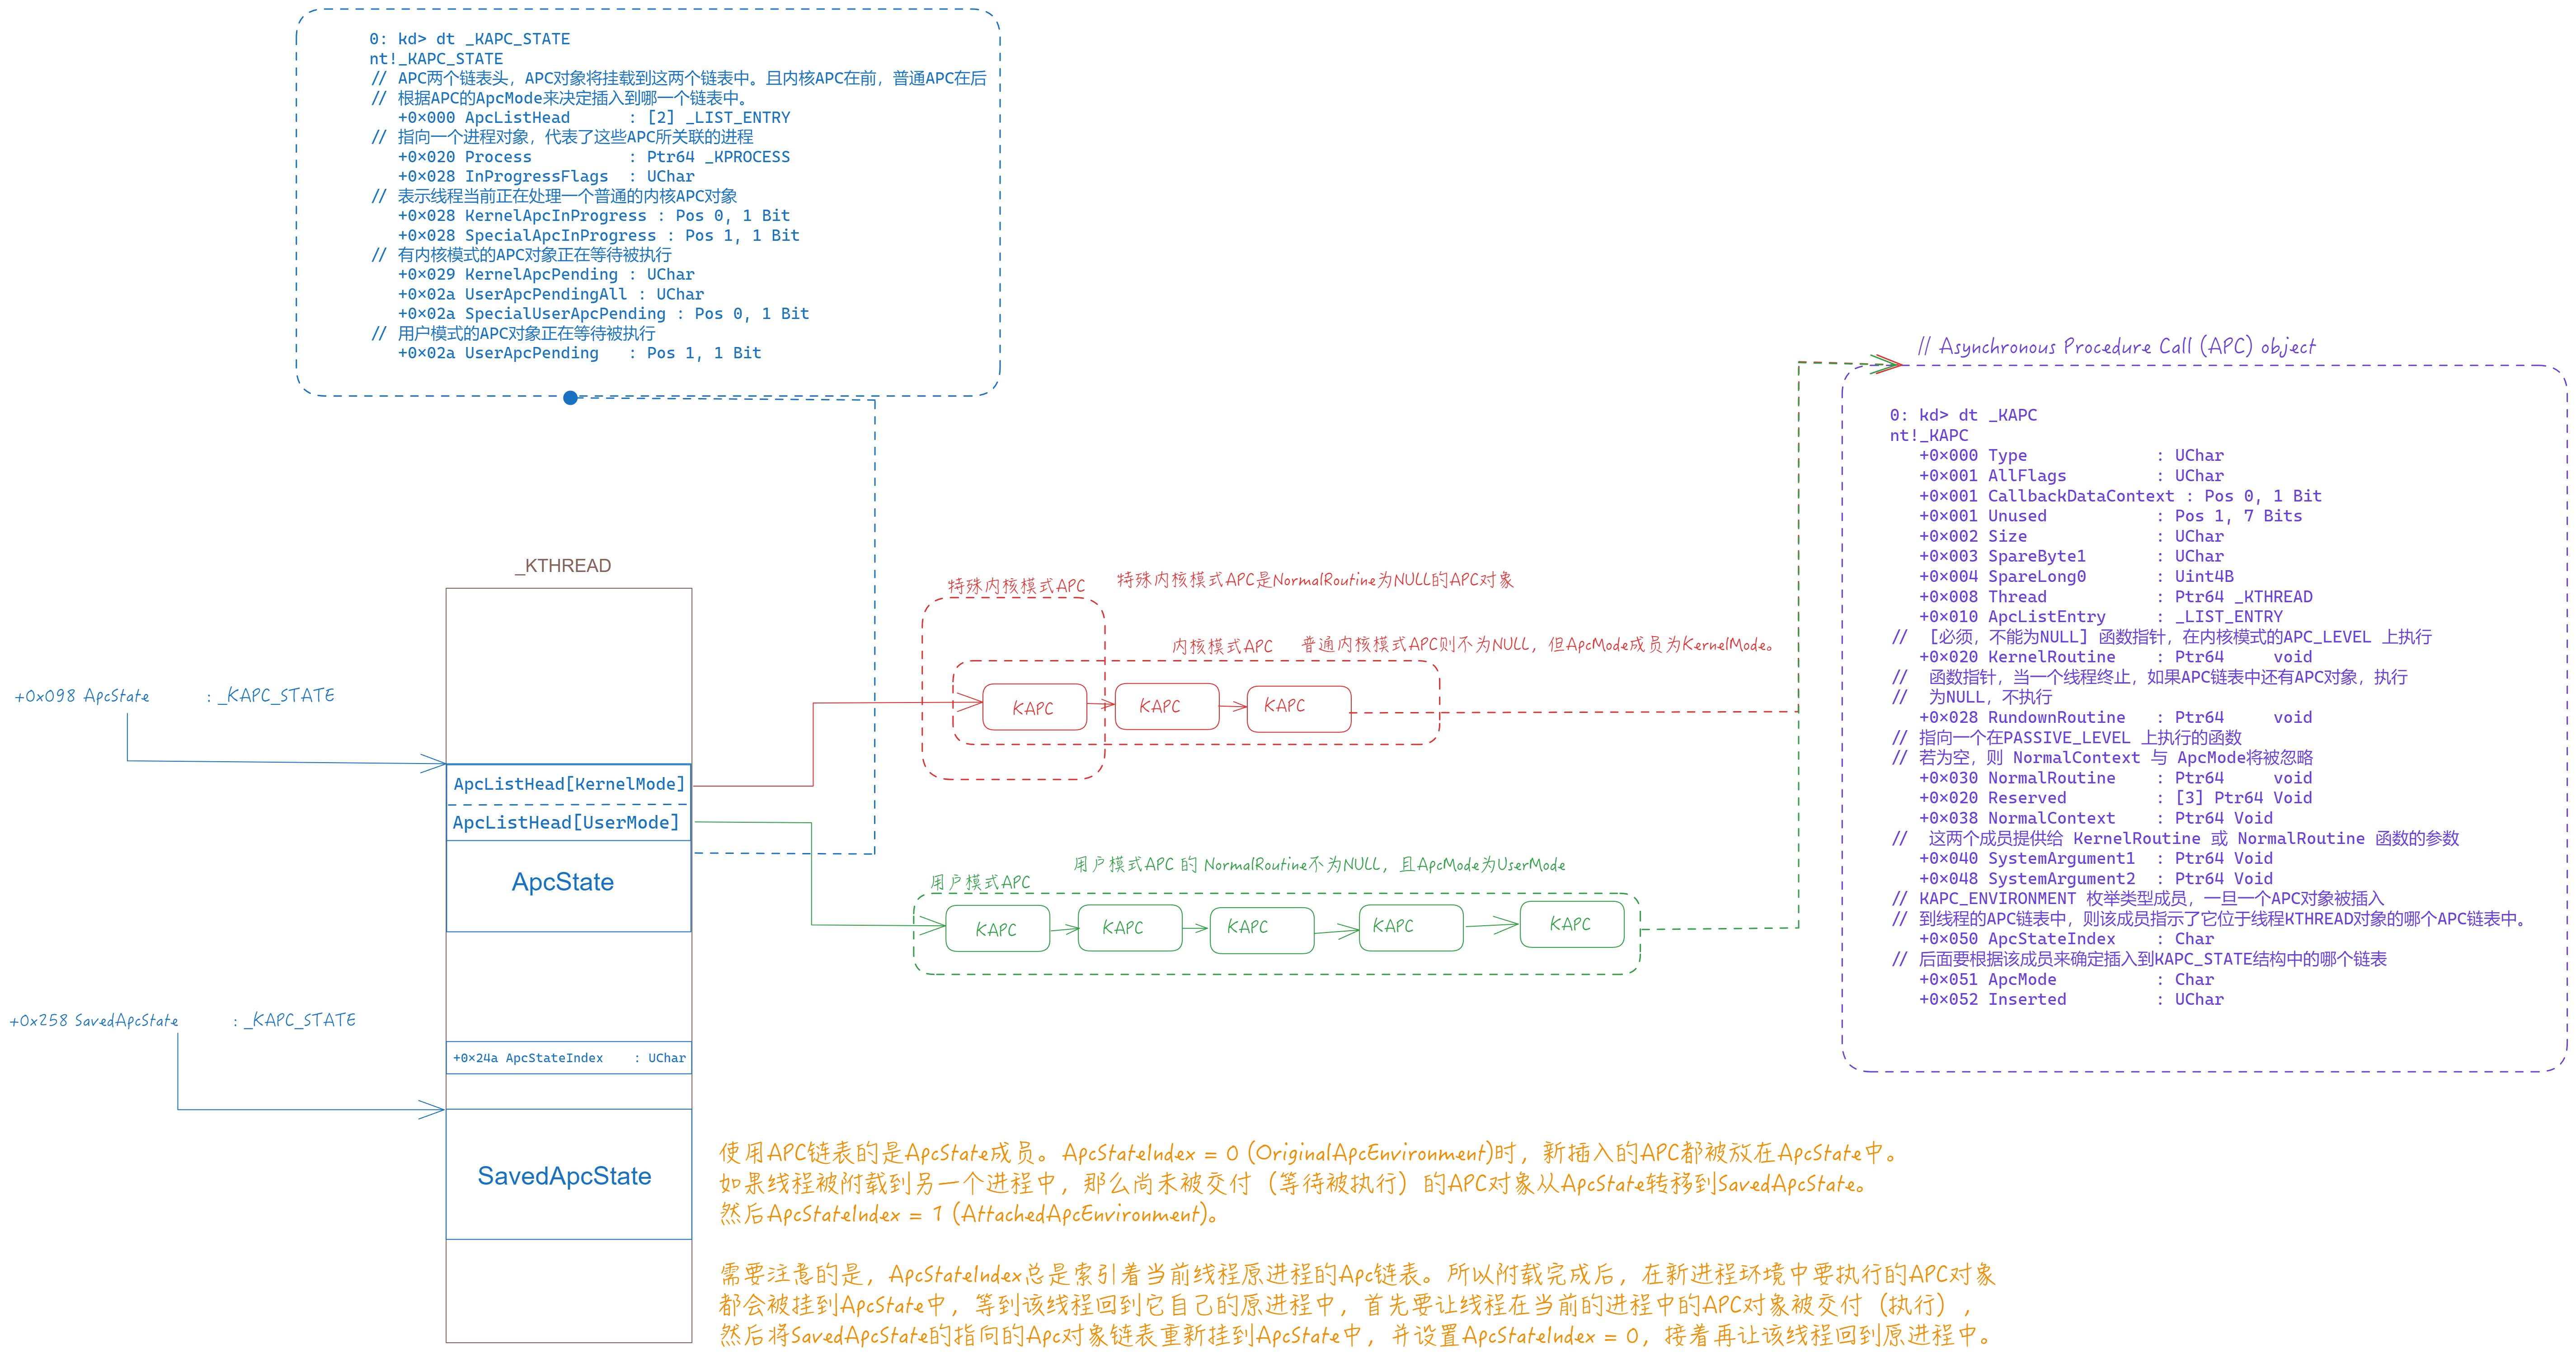The image size is (2576, 1359).
Task: Select the '+0x029 KernelApcPending : UChar' line
Action: point(545,275)
